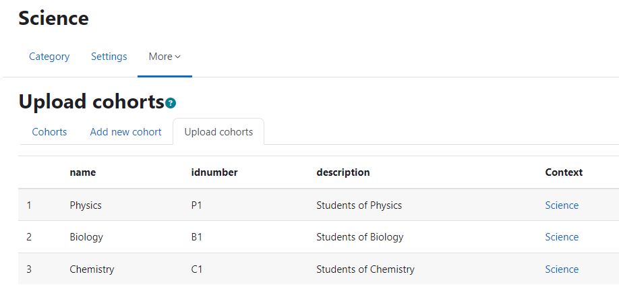Image resolution: width=619 pixels, height=295 pixels.
Task: Click the chevron arrow next to More
Action: [177, 57]
